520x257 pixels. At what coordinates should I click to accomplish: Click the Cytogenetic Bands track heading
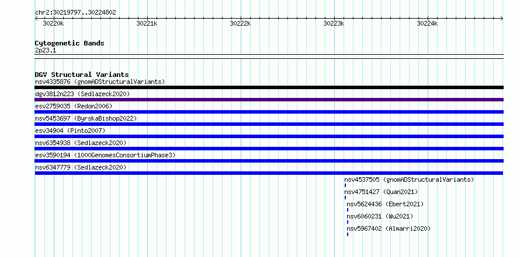coord(70,43)
